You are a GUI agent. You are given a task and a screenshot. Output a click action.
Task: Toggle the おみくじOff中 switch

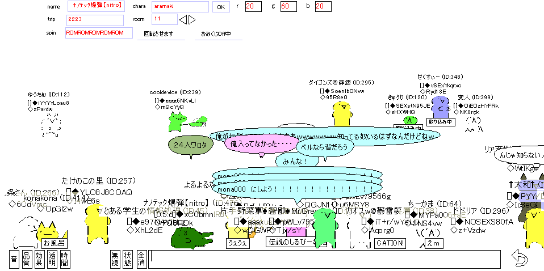[216, 34]
